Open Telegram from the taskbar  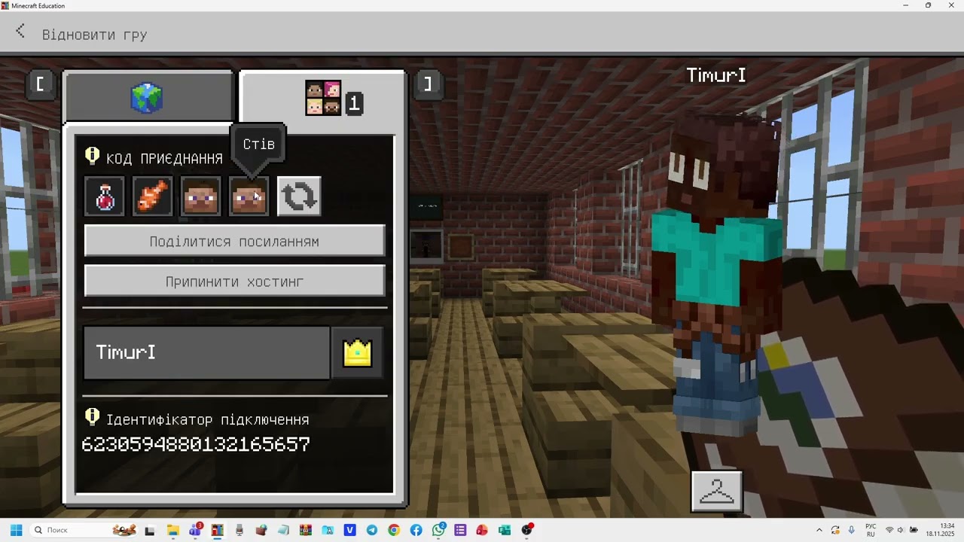pyautogui.click(x=371, y=530)
